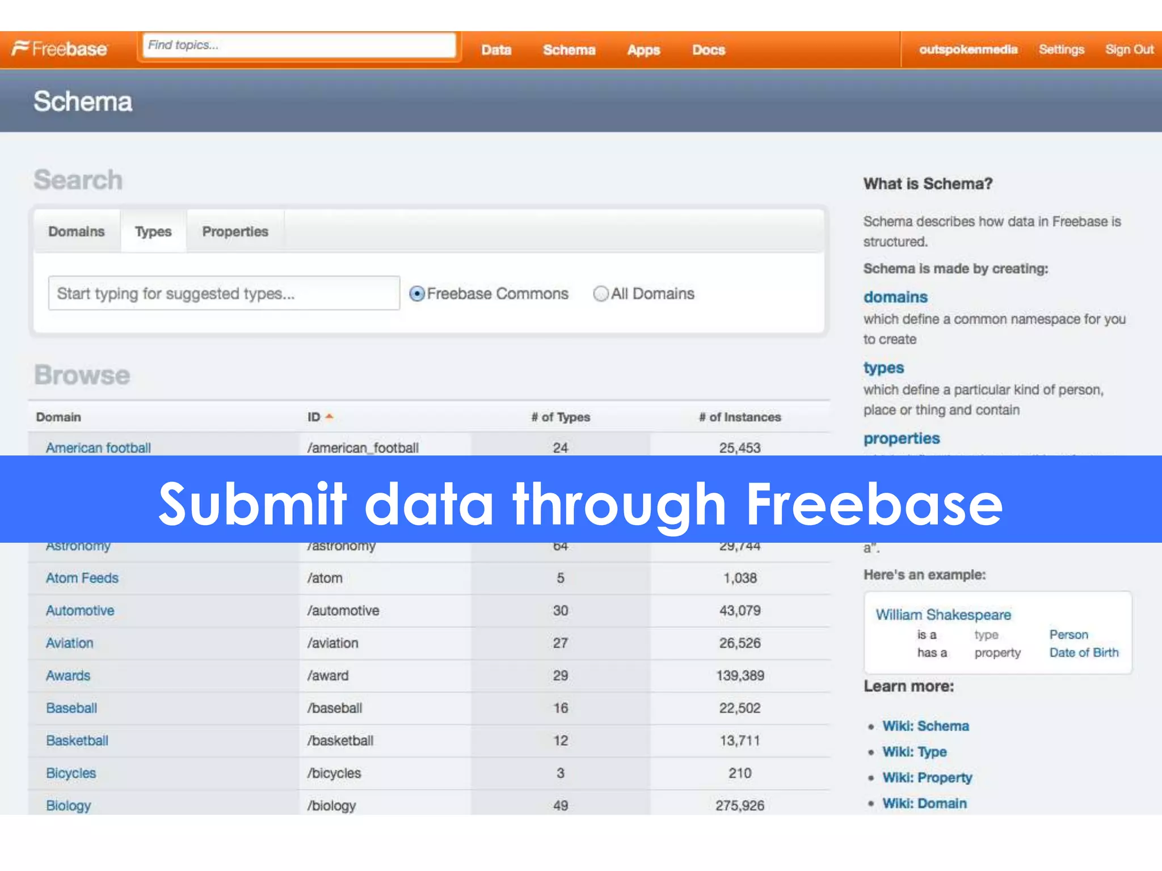Open the Biology domain
The image size is (1162, 871).
pyautogui.click(x=68, y=805)
